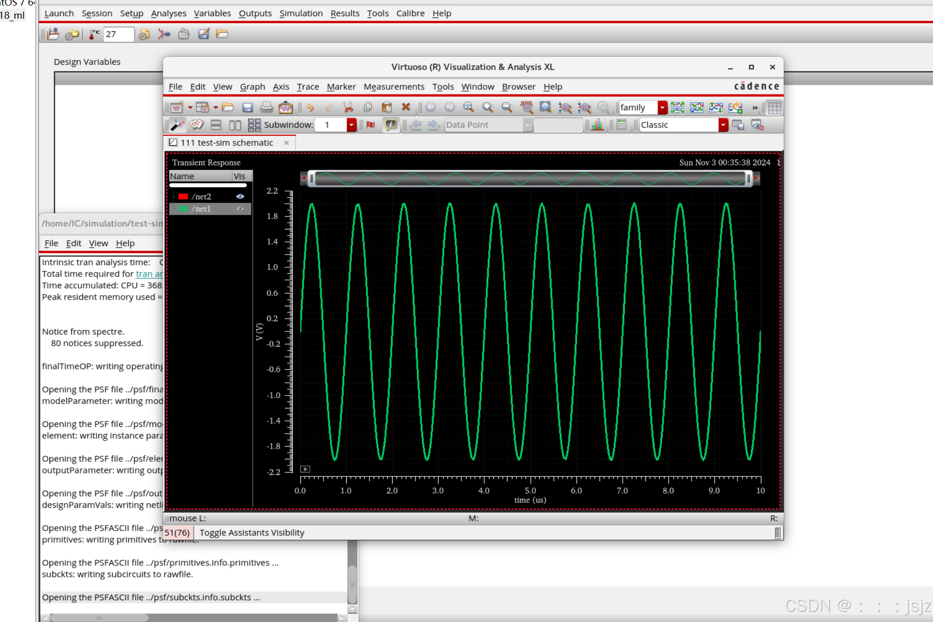Open the Outputs menu in ADE window

255,13
